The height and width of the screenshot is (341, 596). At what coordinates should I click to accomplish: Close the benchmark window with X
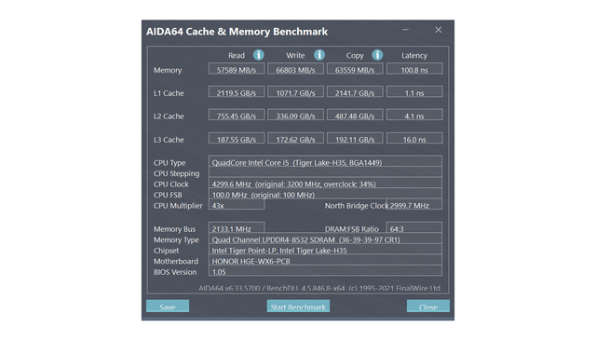tap(439, 30)
